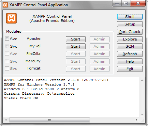
Task: Click the FileZilla module label
Action: (33, 54)
